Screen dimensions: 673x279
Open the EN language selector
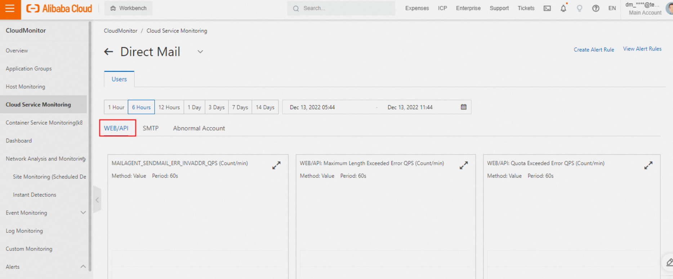[x=612, y=8]
